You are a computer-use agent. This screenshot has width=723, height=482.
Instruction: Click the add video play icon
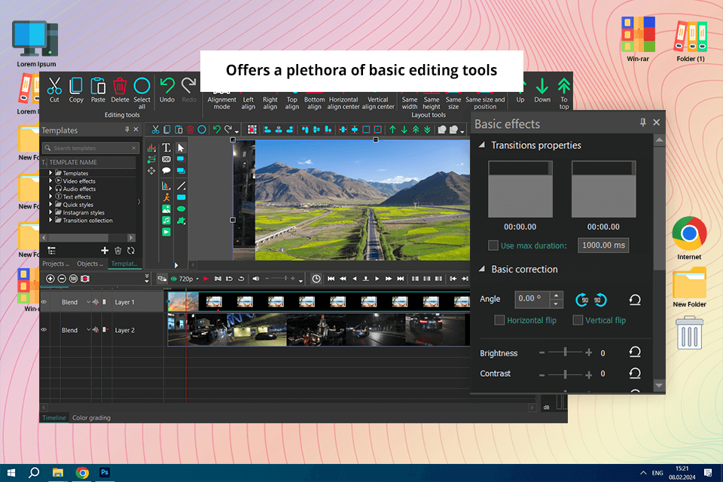pos(166,232)
